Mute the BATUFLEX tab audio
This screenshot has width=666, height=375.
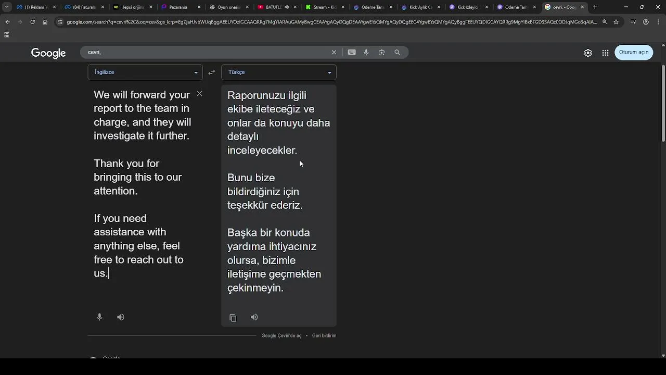[x=287, y=7]
